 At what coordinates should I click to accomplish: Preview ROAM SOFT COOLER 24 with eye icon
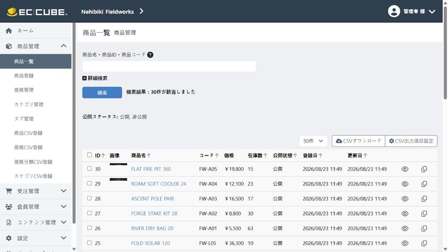[x=405, y=184]
